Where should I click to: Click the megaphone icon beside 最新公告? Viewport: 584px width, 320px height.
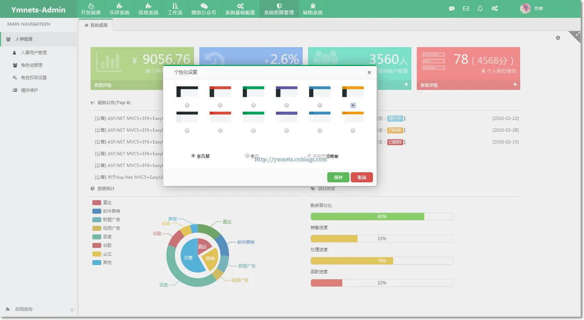pyautogui.click(x=92, y=103)
